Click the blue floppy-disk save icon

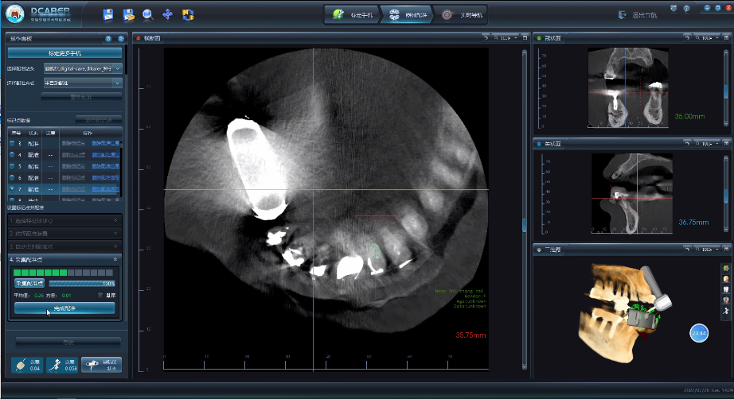coord(108,14)
